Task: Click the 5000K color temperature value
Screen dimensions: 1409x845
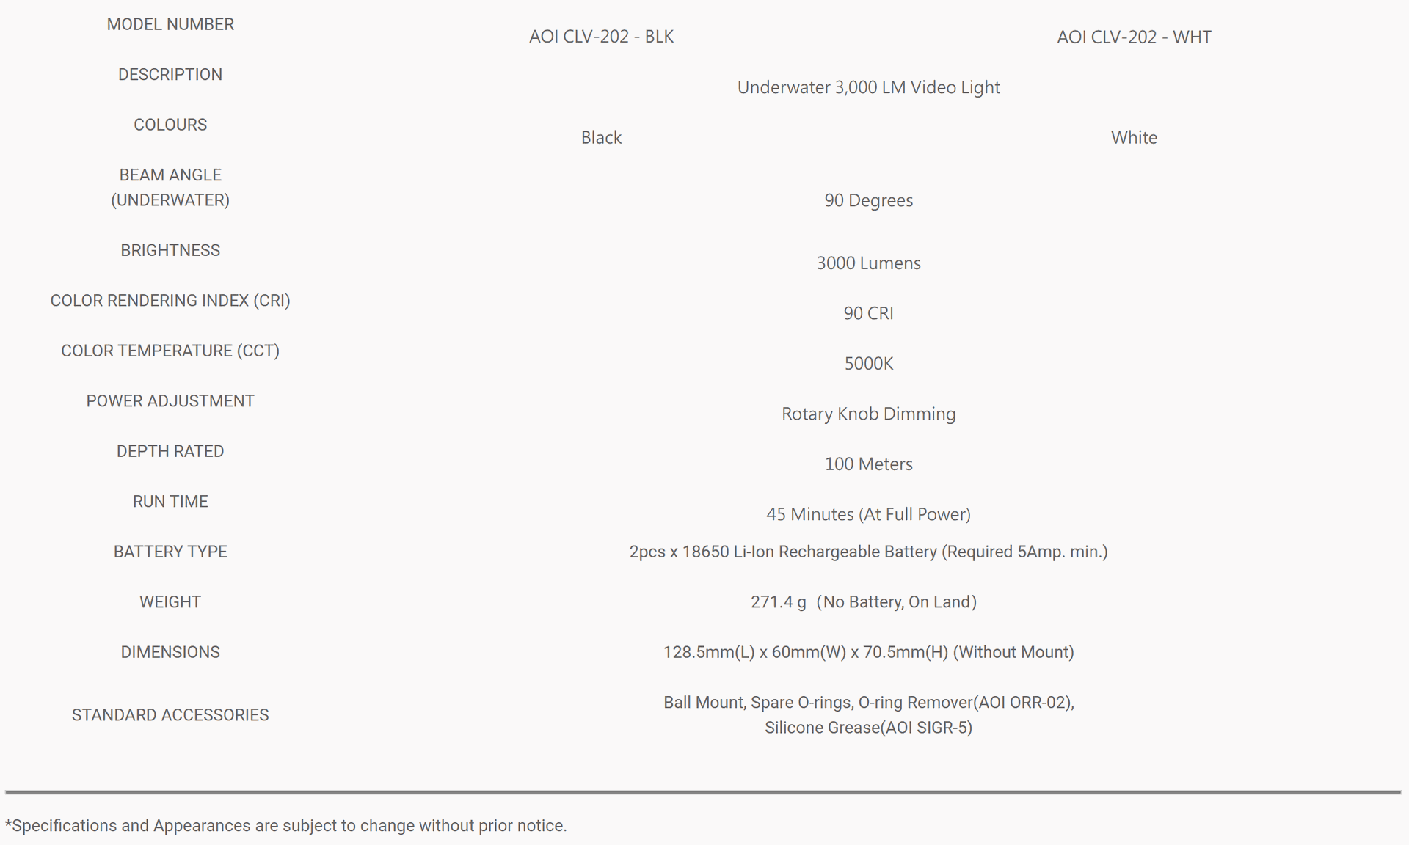Action: [868, 363]
